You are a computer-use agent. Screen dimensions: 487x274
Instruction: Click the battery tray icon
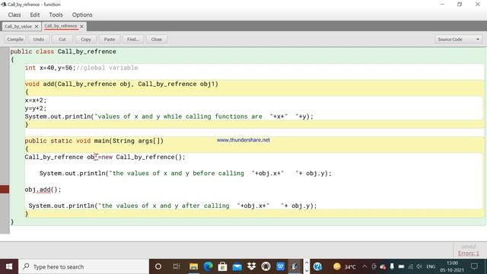(x=401, y=266)
